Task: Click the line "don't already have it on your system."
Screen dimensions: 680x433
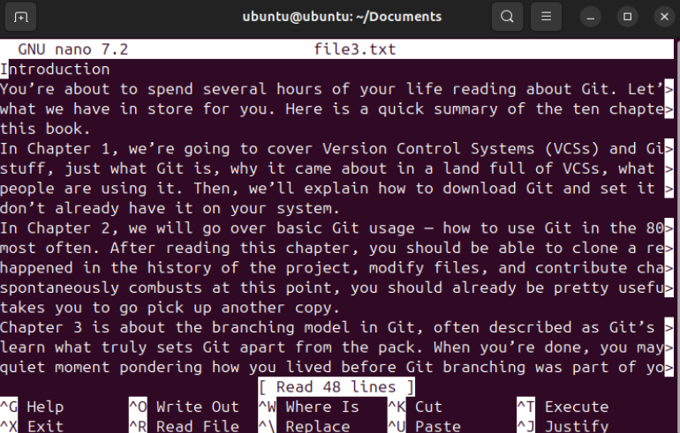Action: 170,209
